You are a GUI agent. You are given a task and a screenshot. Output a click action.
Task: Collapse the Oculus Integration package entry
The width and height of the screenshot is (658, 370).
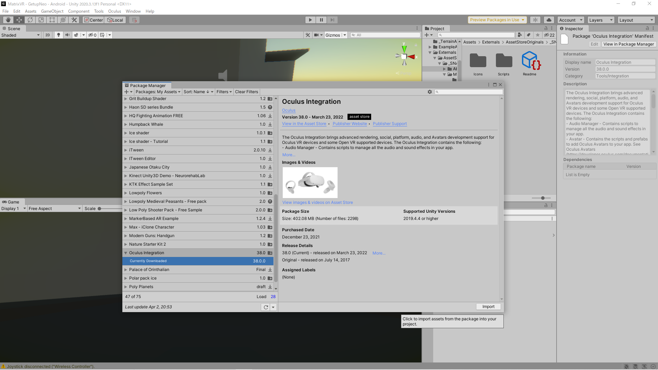point(125,252)
